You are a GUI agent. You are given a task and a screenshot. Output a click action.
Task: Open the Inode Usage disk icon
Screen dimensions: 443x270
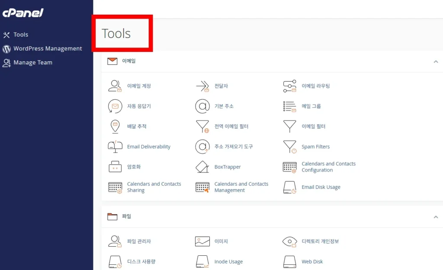[202, 261]
